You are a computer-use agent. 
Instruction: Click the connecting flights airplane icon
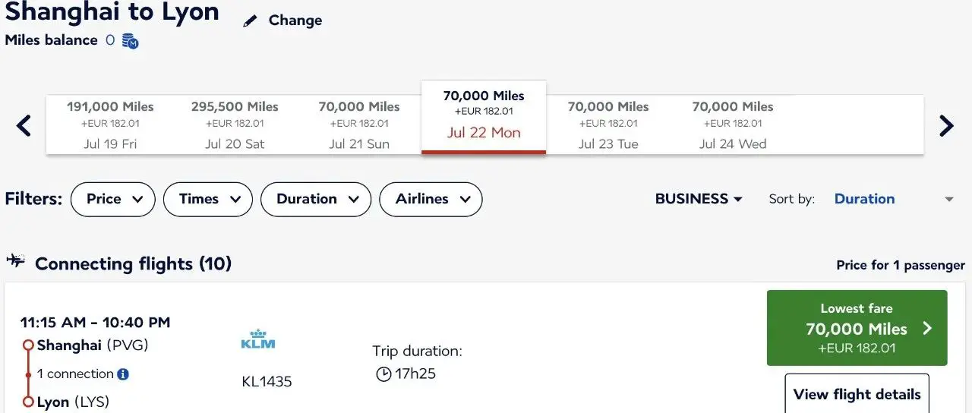[15, 262]
